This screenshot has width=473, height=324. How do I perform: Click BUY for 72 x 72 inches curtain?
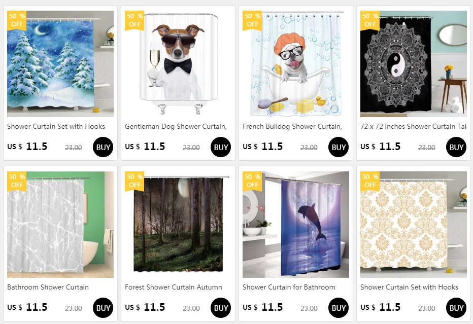456,147
